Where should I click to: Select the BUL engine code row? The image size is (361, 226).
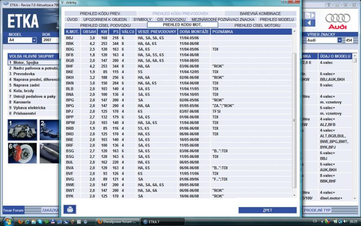(x=178, y=162)
